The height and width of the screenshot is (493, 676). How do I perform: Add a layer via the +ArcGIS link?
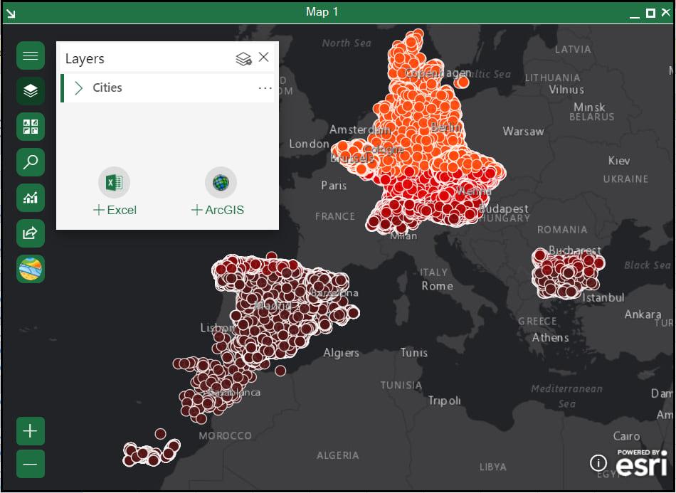216,210
